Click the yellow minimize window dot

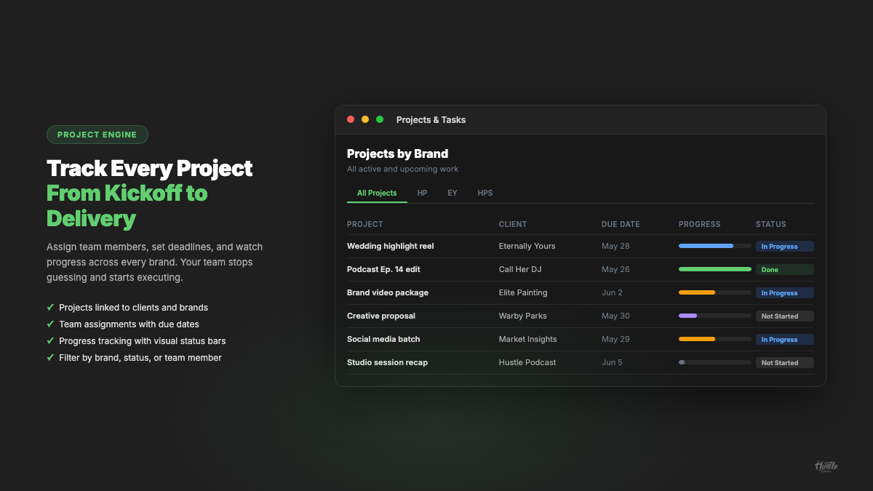tap(365, 119)
